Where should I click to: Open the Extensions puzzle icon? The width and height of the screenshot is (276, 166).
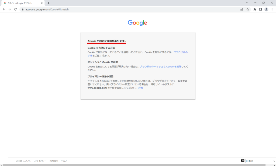[254, 9]
